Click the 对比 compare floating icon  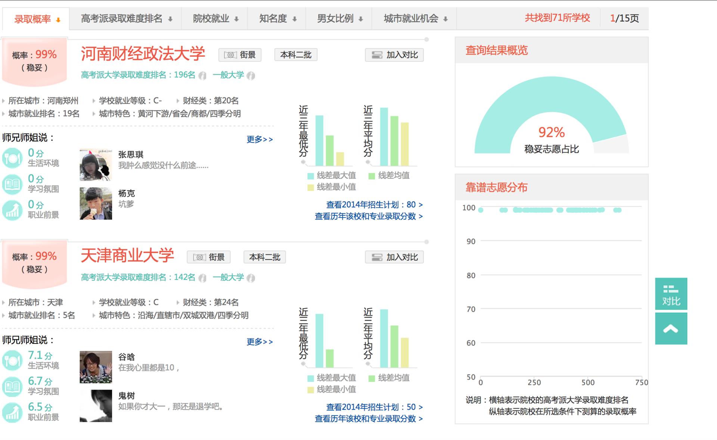pyautogui.click(x=671, y=294)
